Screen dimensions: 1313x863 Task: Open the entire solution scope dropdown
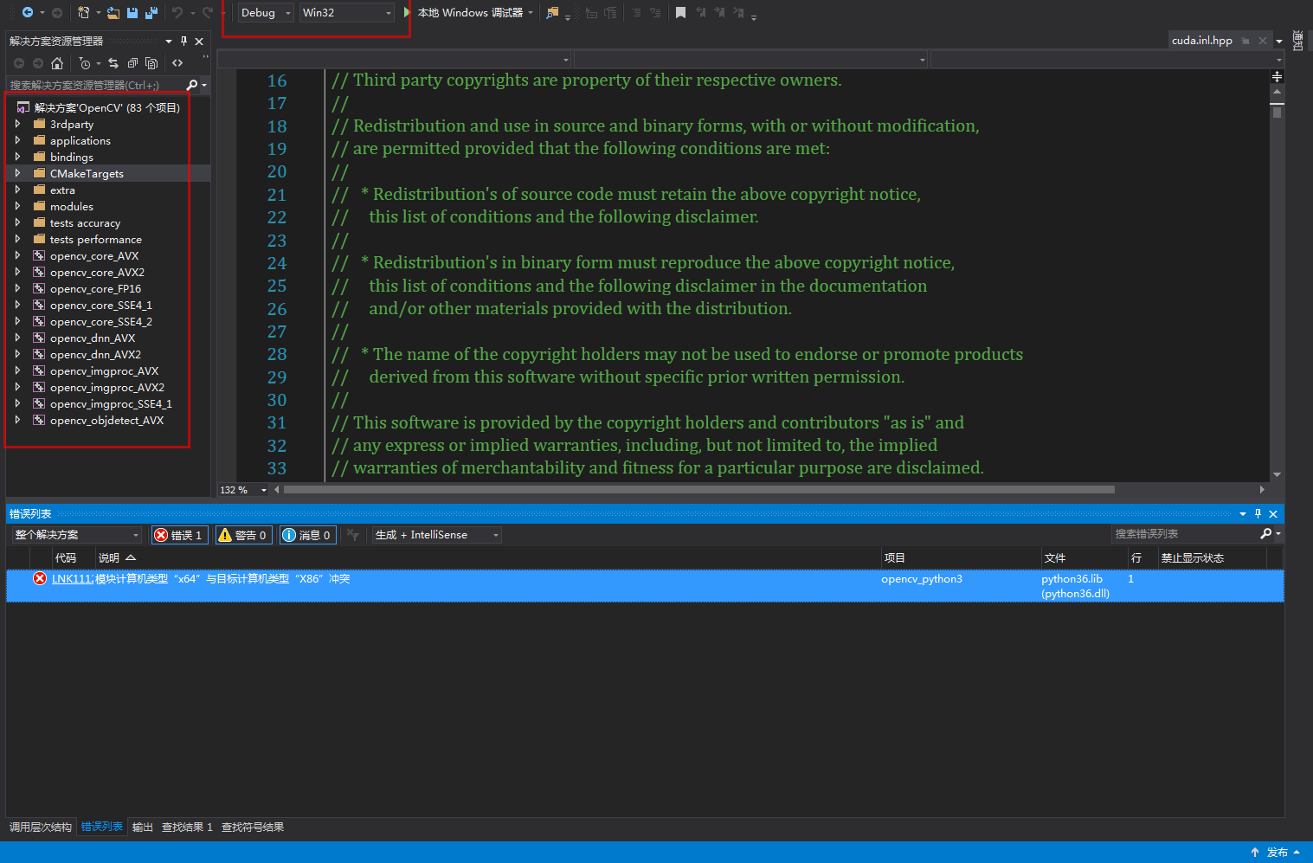click(x=76, y=535)
